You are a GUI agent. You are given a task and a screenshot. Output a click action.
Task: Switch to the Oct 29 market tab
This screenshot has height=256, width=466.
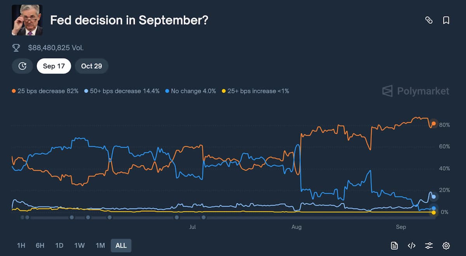coord(92,66)
